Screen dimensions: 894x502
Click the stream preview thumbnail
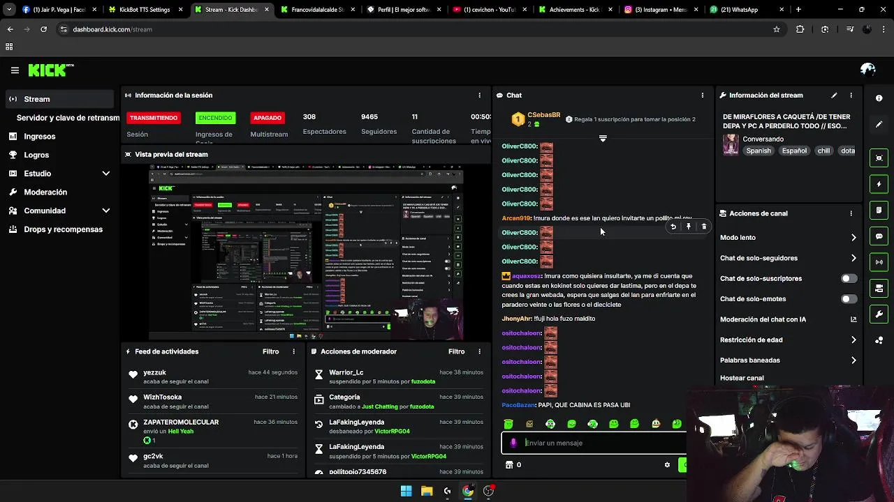click(306, 252)
